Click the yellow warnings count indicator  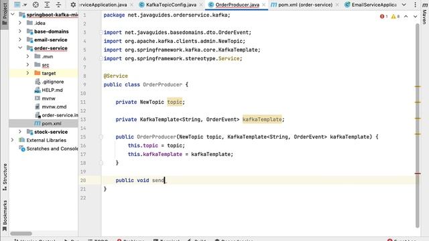pos(395,16)
